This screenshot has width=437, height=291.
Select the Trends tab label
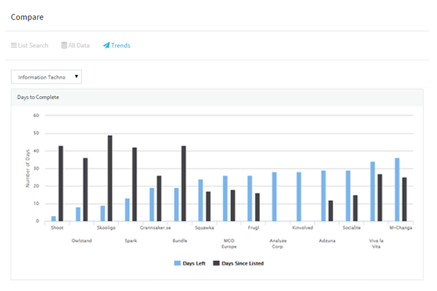pyautogui.click(x=121, y=46)
